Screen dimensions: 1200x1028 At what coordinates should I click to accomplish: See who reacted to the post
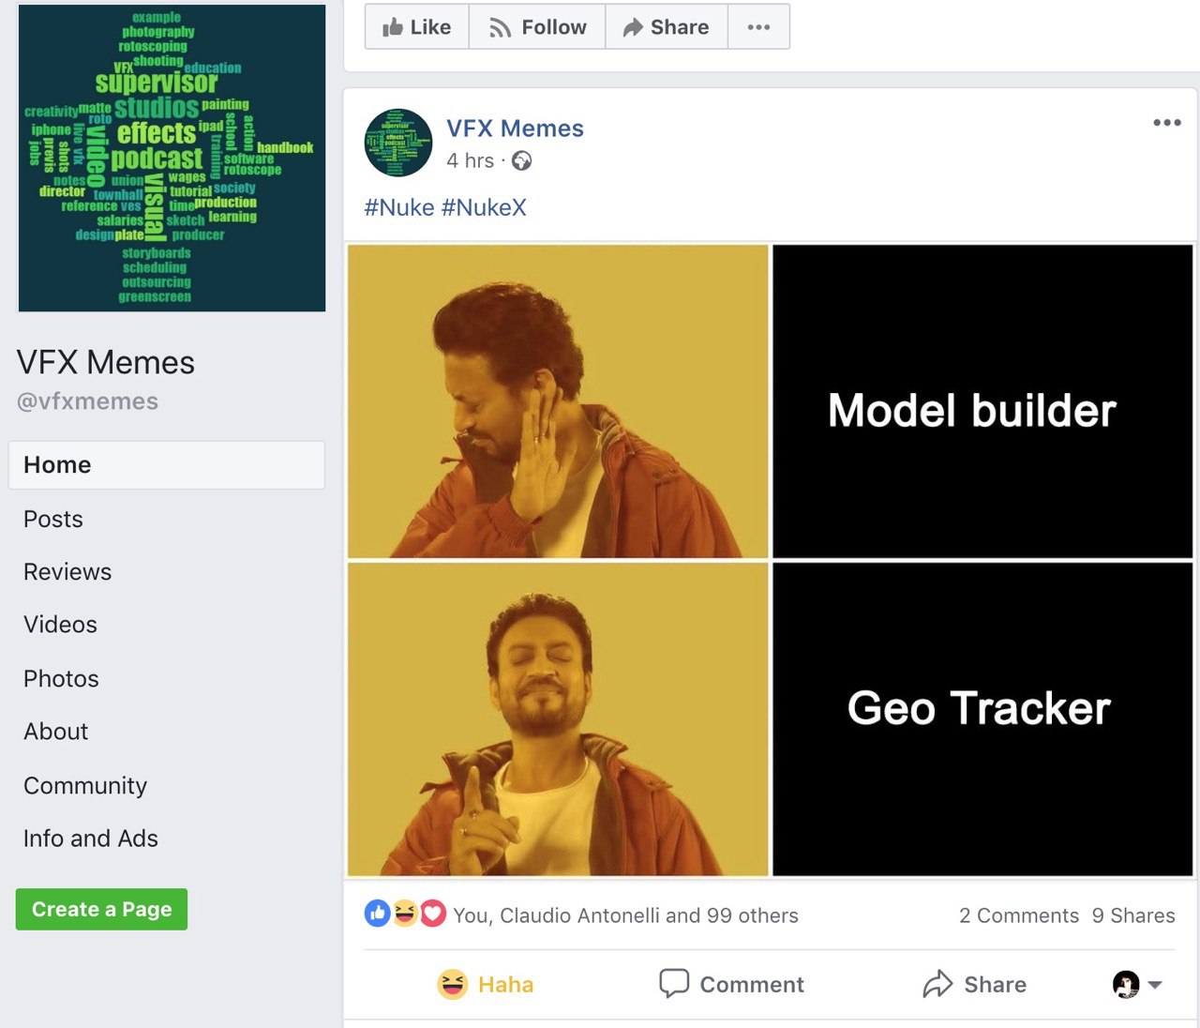[x=625, y=915]
